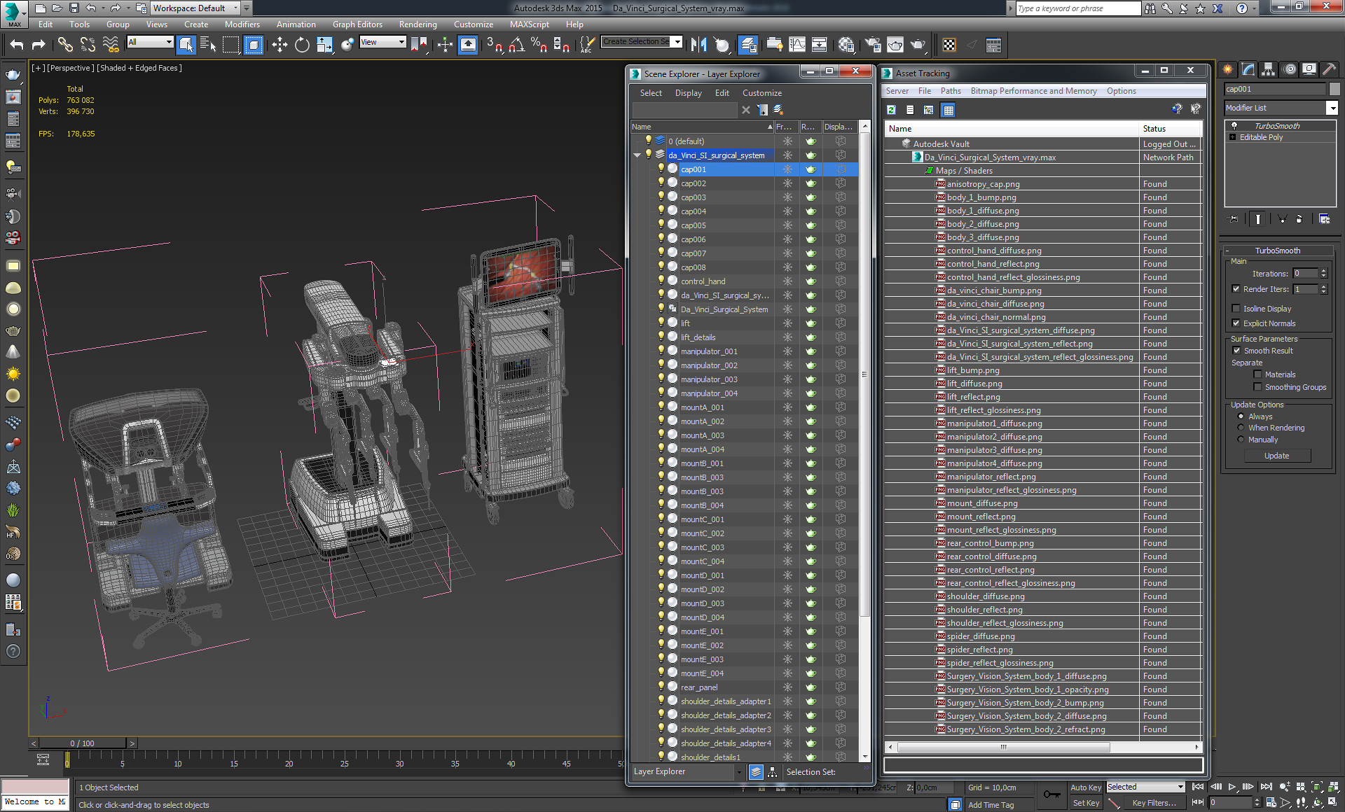1345x812 pixels.
Task: Select the When Rendering radio option
Action: [1241, 428]
